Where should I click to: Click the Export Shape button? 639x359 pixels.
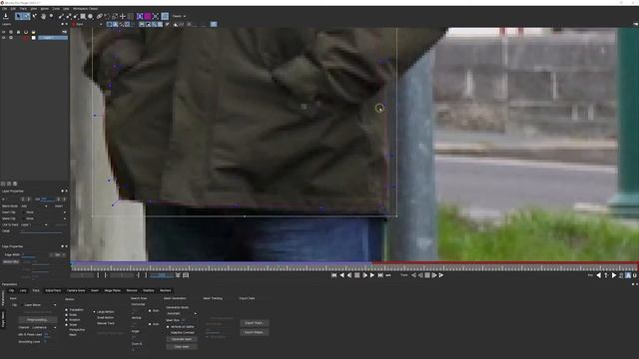pos(255,332)
